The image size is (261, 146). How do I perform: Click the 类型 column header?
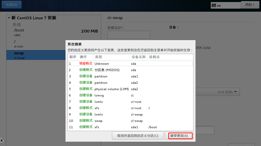(x=112, y=57)
